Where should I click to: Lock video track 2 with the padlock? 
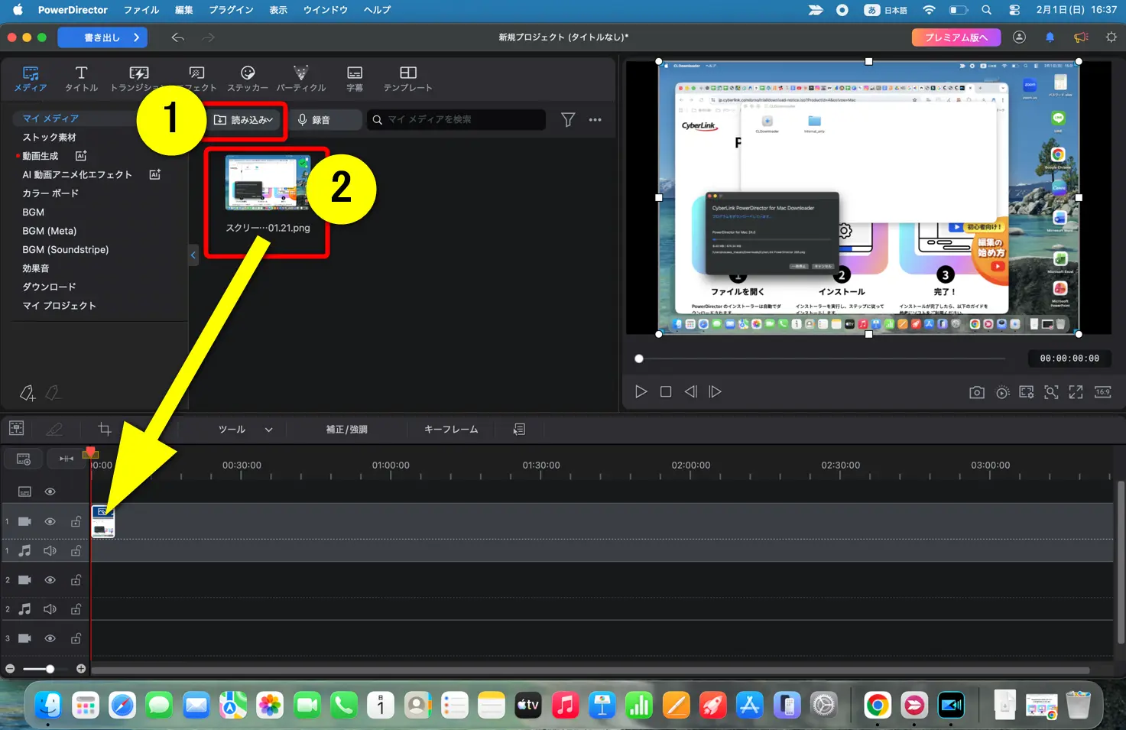pos(76,579)
